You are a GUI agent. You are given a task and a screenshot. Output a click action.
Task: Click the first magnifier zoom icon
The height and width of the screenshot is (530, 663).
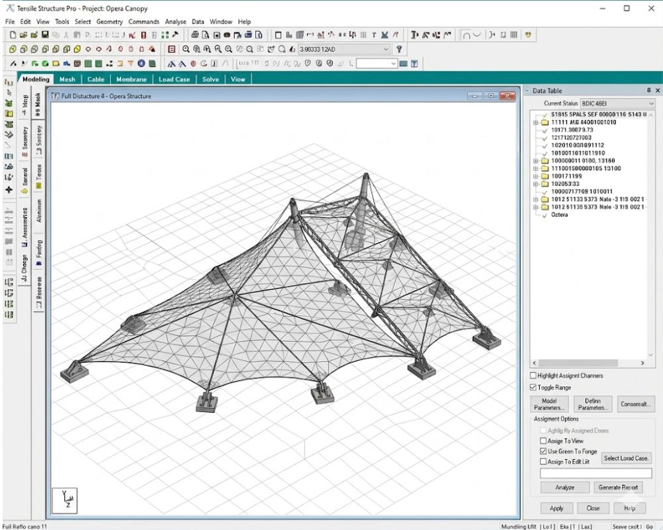(x=186, y=49)
